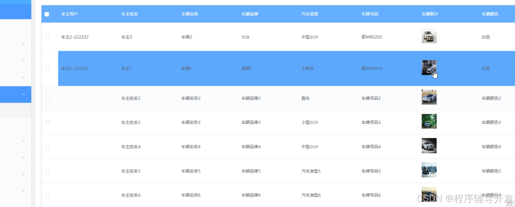Viewport: 515px width, 207px height.
Task: Preview the vehicle picture of 车辆名称5
Action: 429,170
